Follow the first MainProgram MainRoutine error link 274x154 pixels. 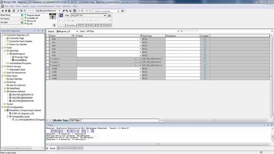(x=72, y=130)
